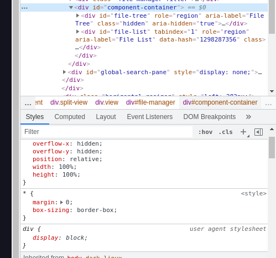Edit the width 100% value

click(x=66, y=167)
